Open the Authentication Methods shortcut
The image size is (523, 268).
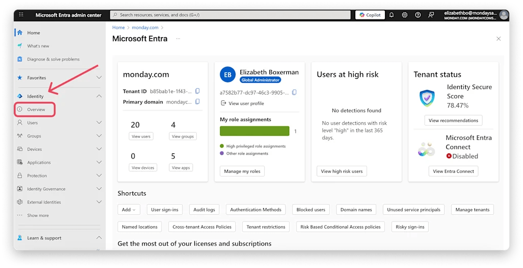tap(256, 210)
